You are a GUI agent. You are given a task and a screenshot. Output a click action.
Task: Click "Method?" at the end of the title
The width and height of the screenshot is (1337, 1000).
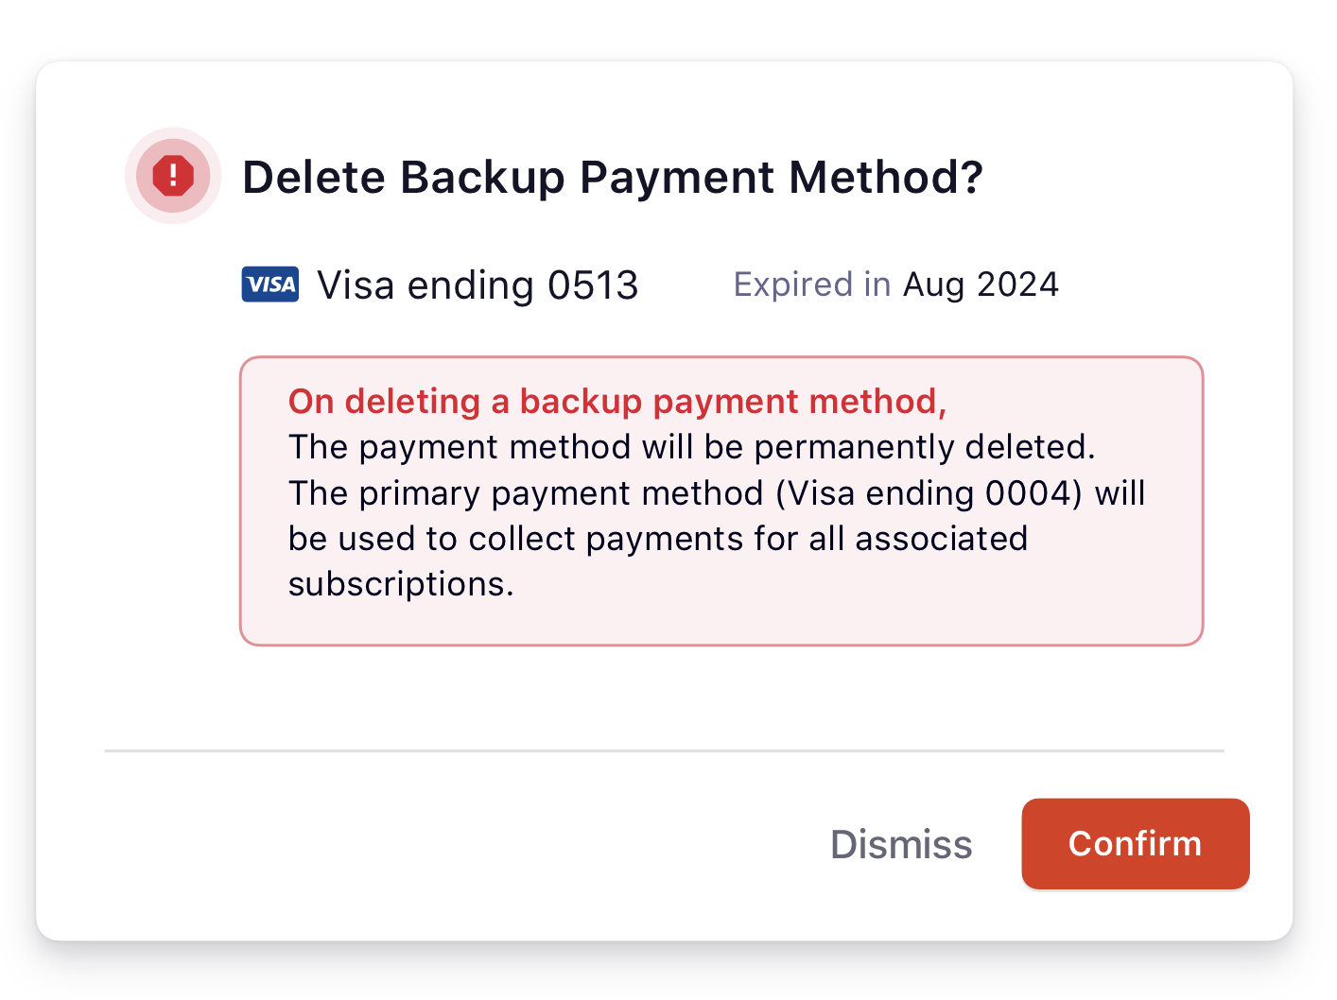(886, 178)
